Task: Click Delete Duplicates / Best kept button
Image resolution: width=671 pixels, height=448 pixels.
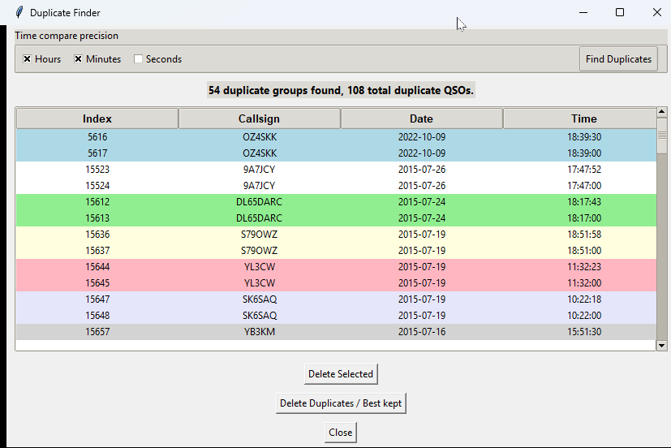Action: point(341,403)
